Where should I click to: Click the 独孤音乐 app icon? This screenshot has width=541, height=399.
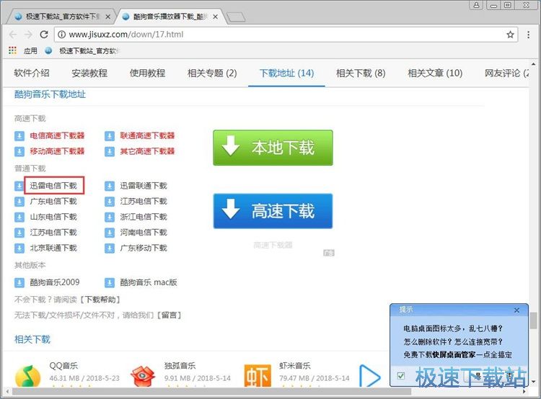pos(143,376)
